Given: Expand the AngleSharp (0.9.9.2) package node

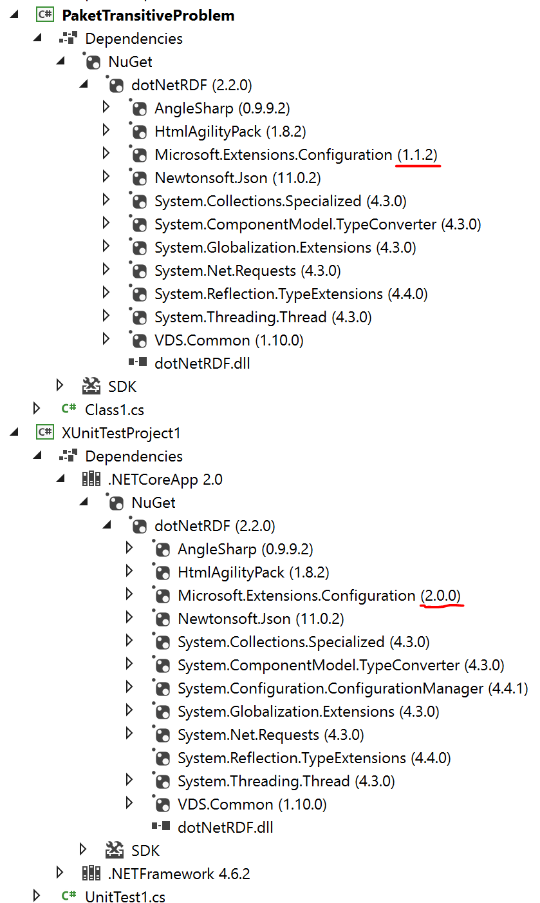Looking at the screenshot, I should click(x=107, y=107).
